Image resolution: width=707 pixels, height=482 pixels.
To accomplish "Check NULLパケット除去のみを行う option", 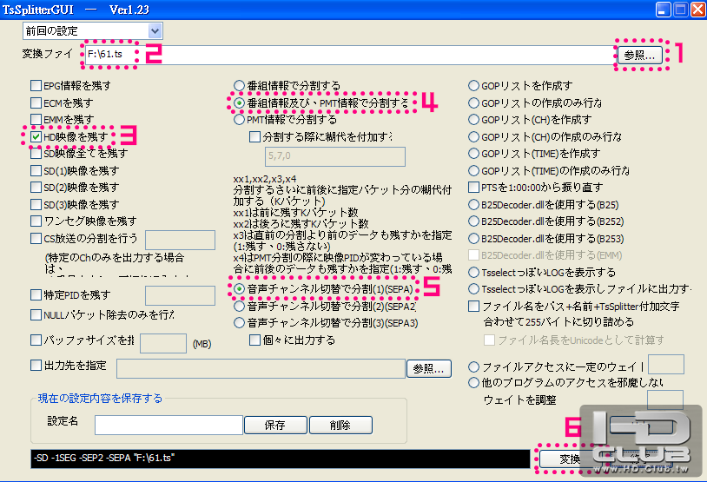I will tap(36, 314).
